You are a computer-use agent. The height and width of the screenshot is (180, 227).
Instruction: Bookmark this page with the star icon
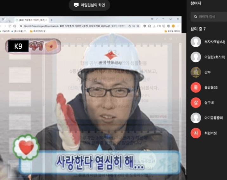point(138,26)
